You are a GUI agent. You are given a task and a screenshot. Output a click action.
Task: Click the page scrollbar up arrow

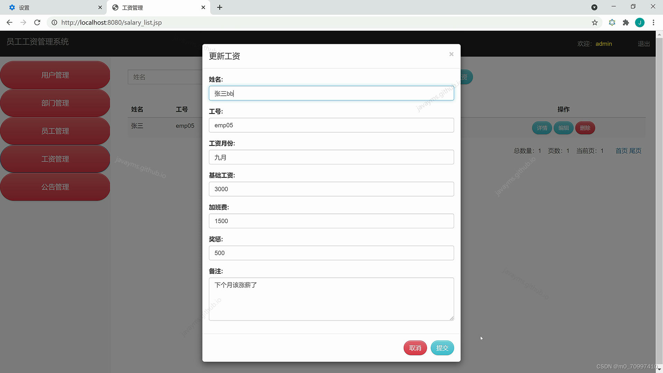[x=659, y=34]
